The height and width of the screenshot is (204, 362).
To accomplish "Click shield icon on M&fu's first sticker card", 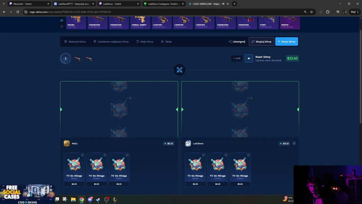I will click(x=82, y=155).
